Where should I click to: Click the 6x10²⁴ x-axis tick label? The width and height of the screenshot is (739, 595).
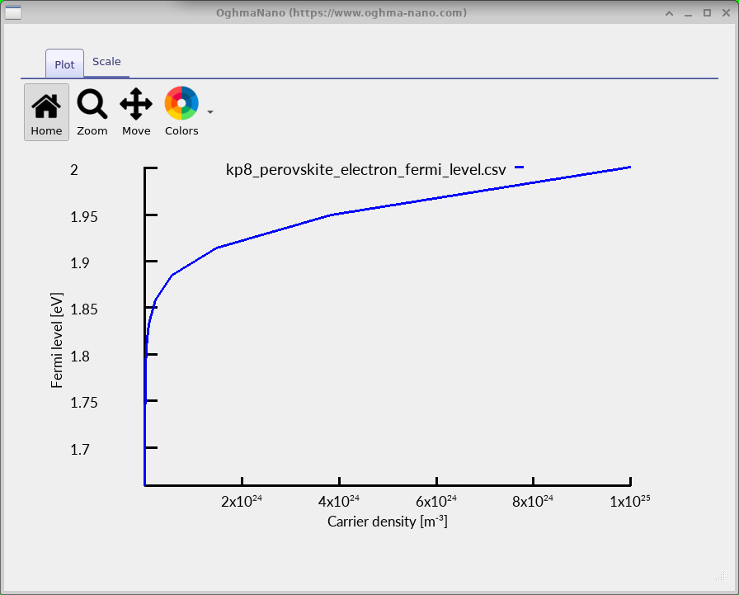click(x=436, y=501)
